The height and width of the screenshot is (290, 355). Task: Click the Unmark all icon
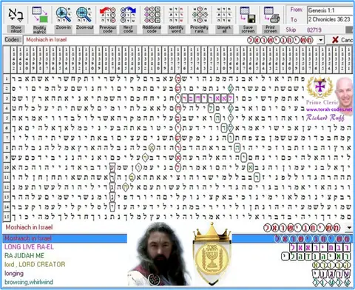tap(224, 15)
